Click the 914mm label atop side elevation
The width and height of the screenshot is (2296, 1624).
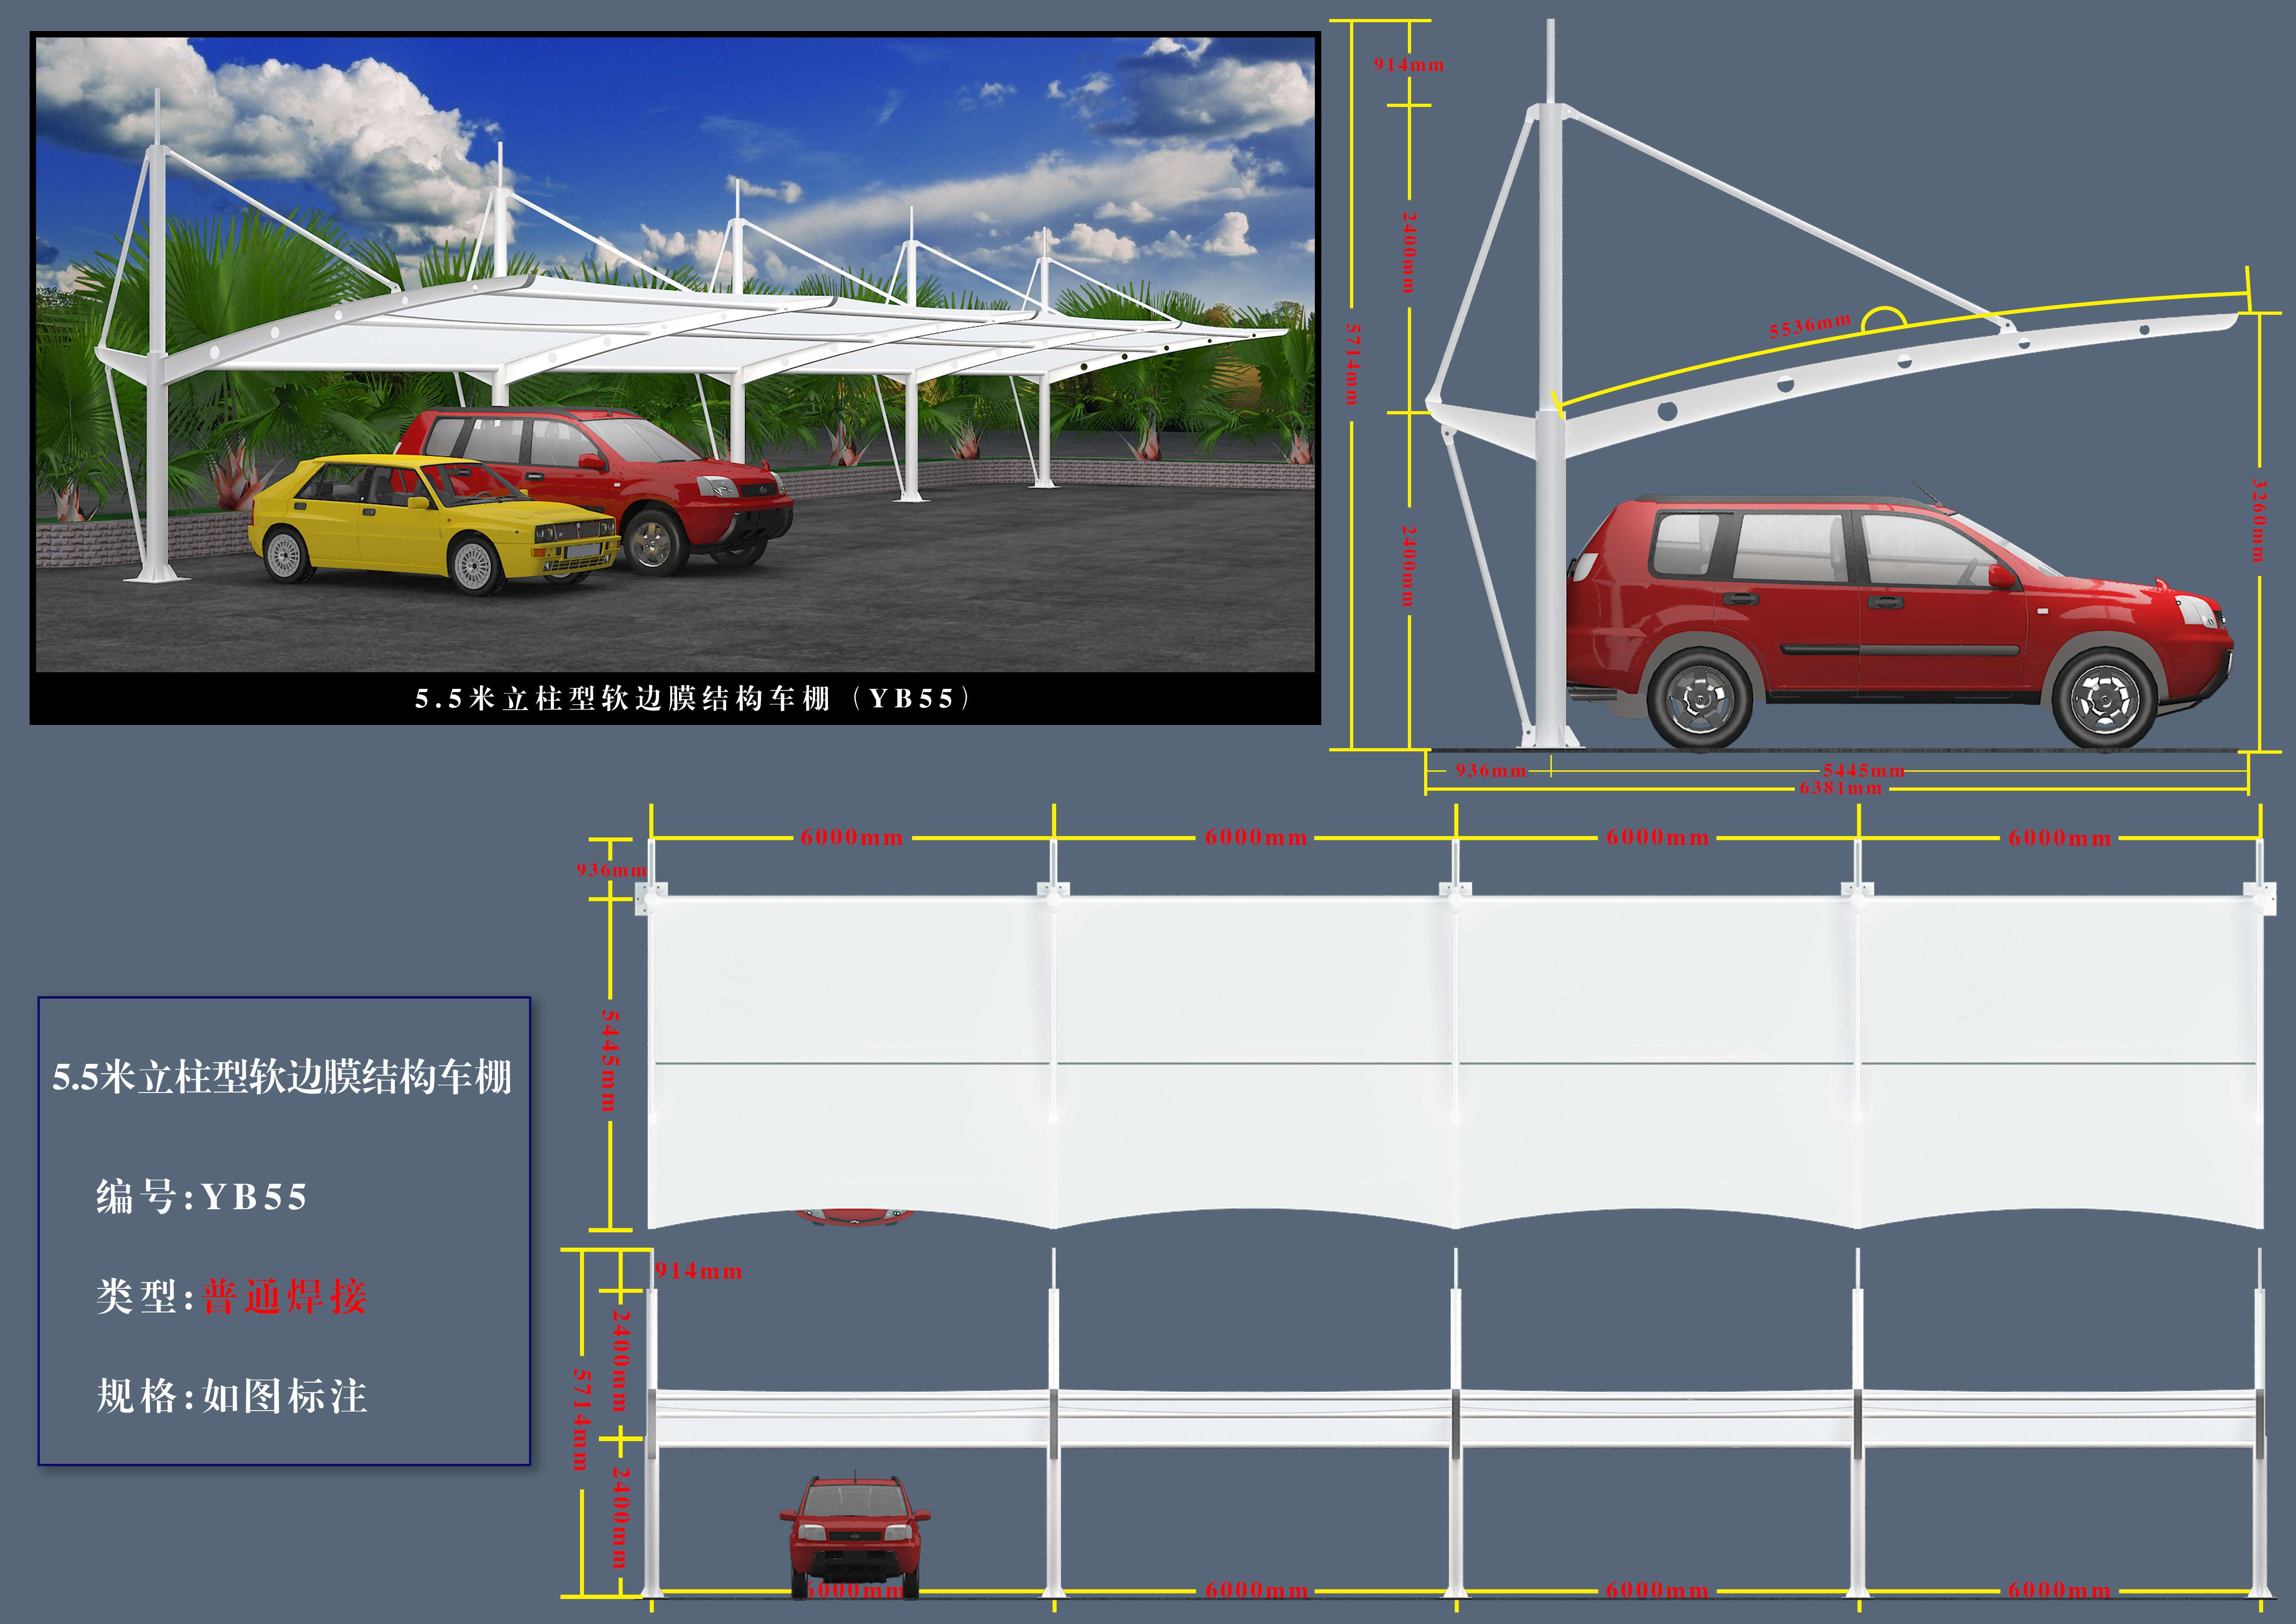tap(1408, 65)
